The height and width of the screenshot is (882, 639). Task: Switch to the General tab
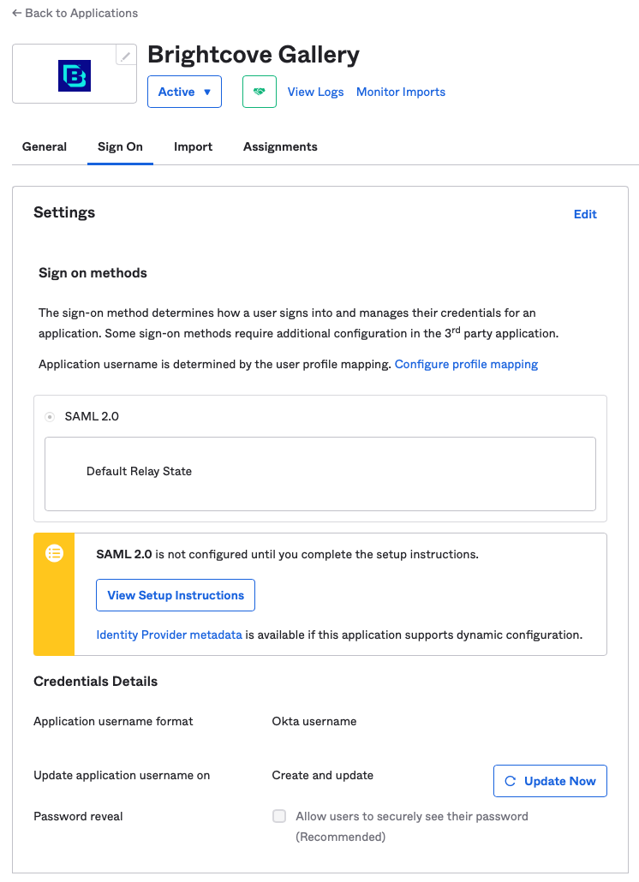point(45,146)
